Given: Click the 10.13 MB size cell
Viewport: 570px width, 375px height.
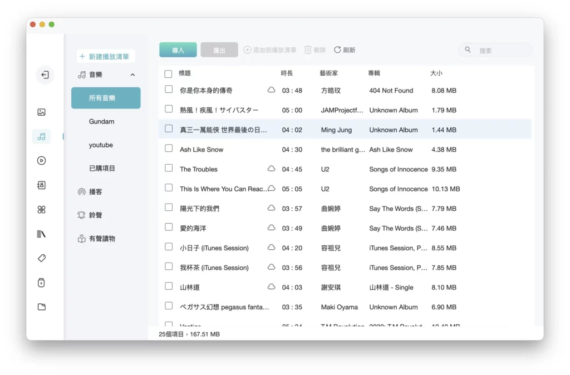Looking at the screenshot, I should coord(446,189).
